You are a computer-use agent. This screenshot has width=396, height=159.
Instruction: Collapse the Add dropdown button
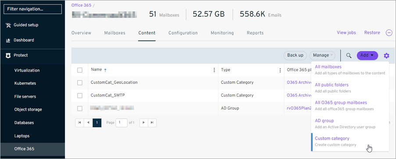tap(367, 55)
